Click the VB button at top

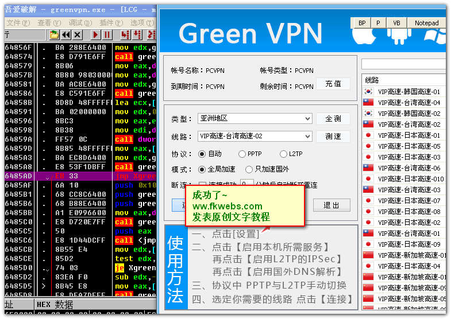click(x=396, y=23)
